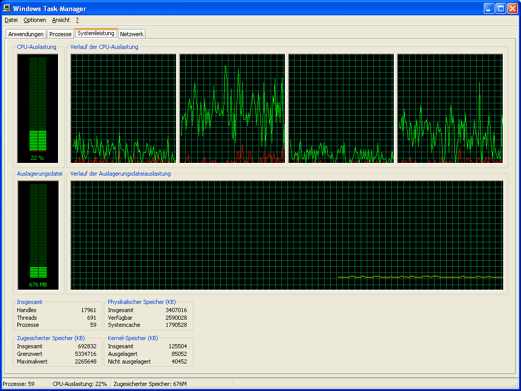Click the third CPU history graph

pyautogui.click(x=341, y=108)
